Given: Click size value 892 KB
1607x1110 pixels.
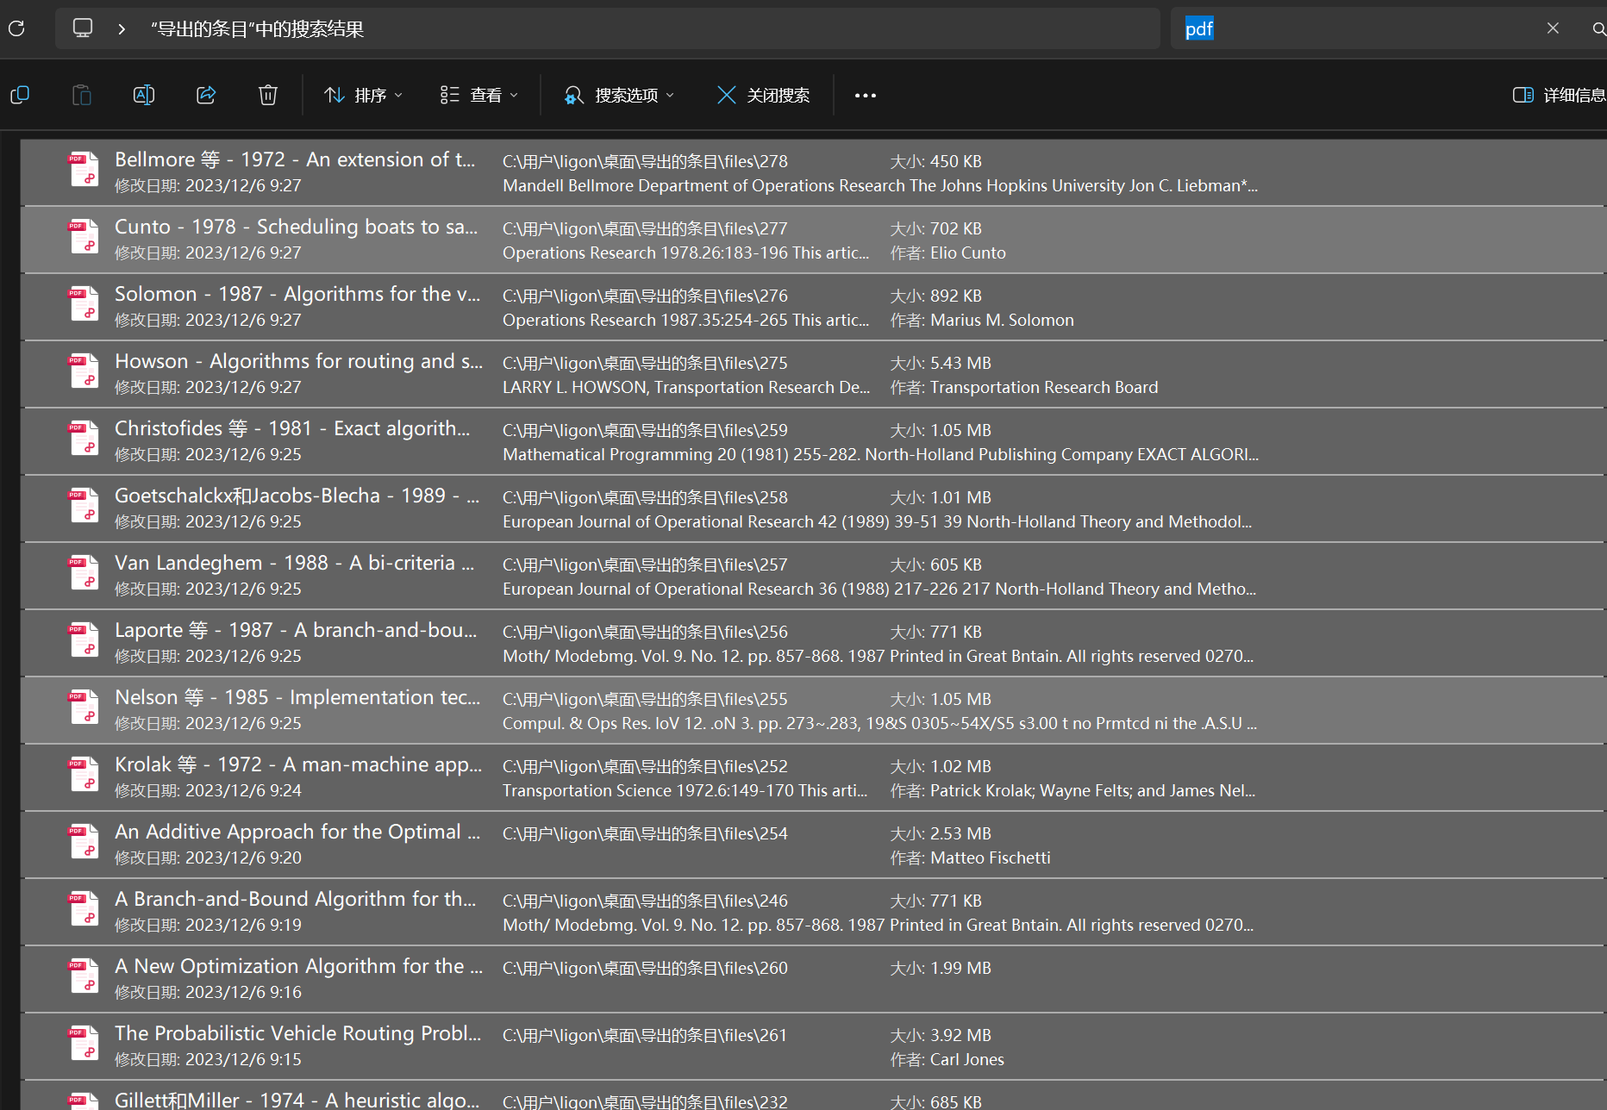Looking at the screenshot, I should point(956,296).
